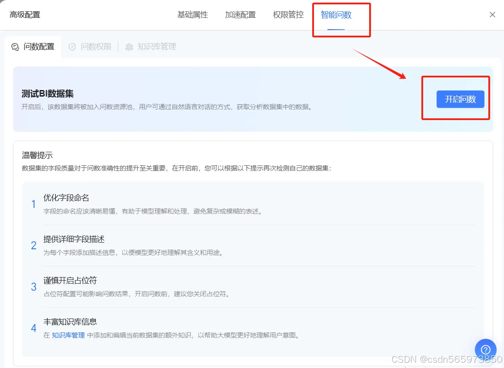This screenshot has width=504, height=368.
Task: Click the blue number 4 step marker
Action: point(33,328)
